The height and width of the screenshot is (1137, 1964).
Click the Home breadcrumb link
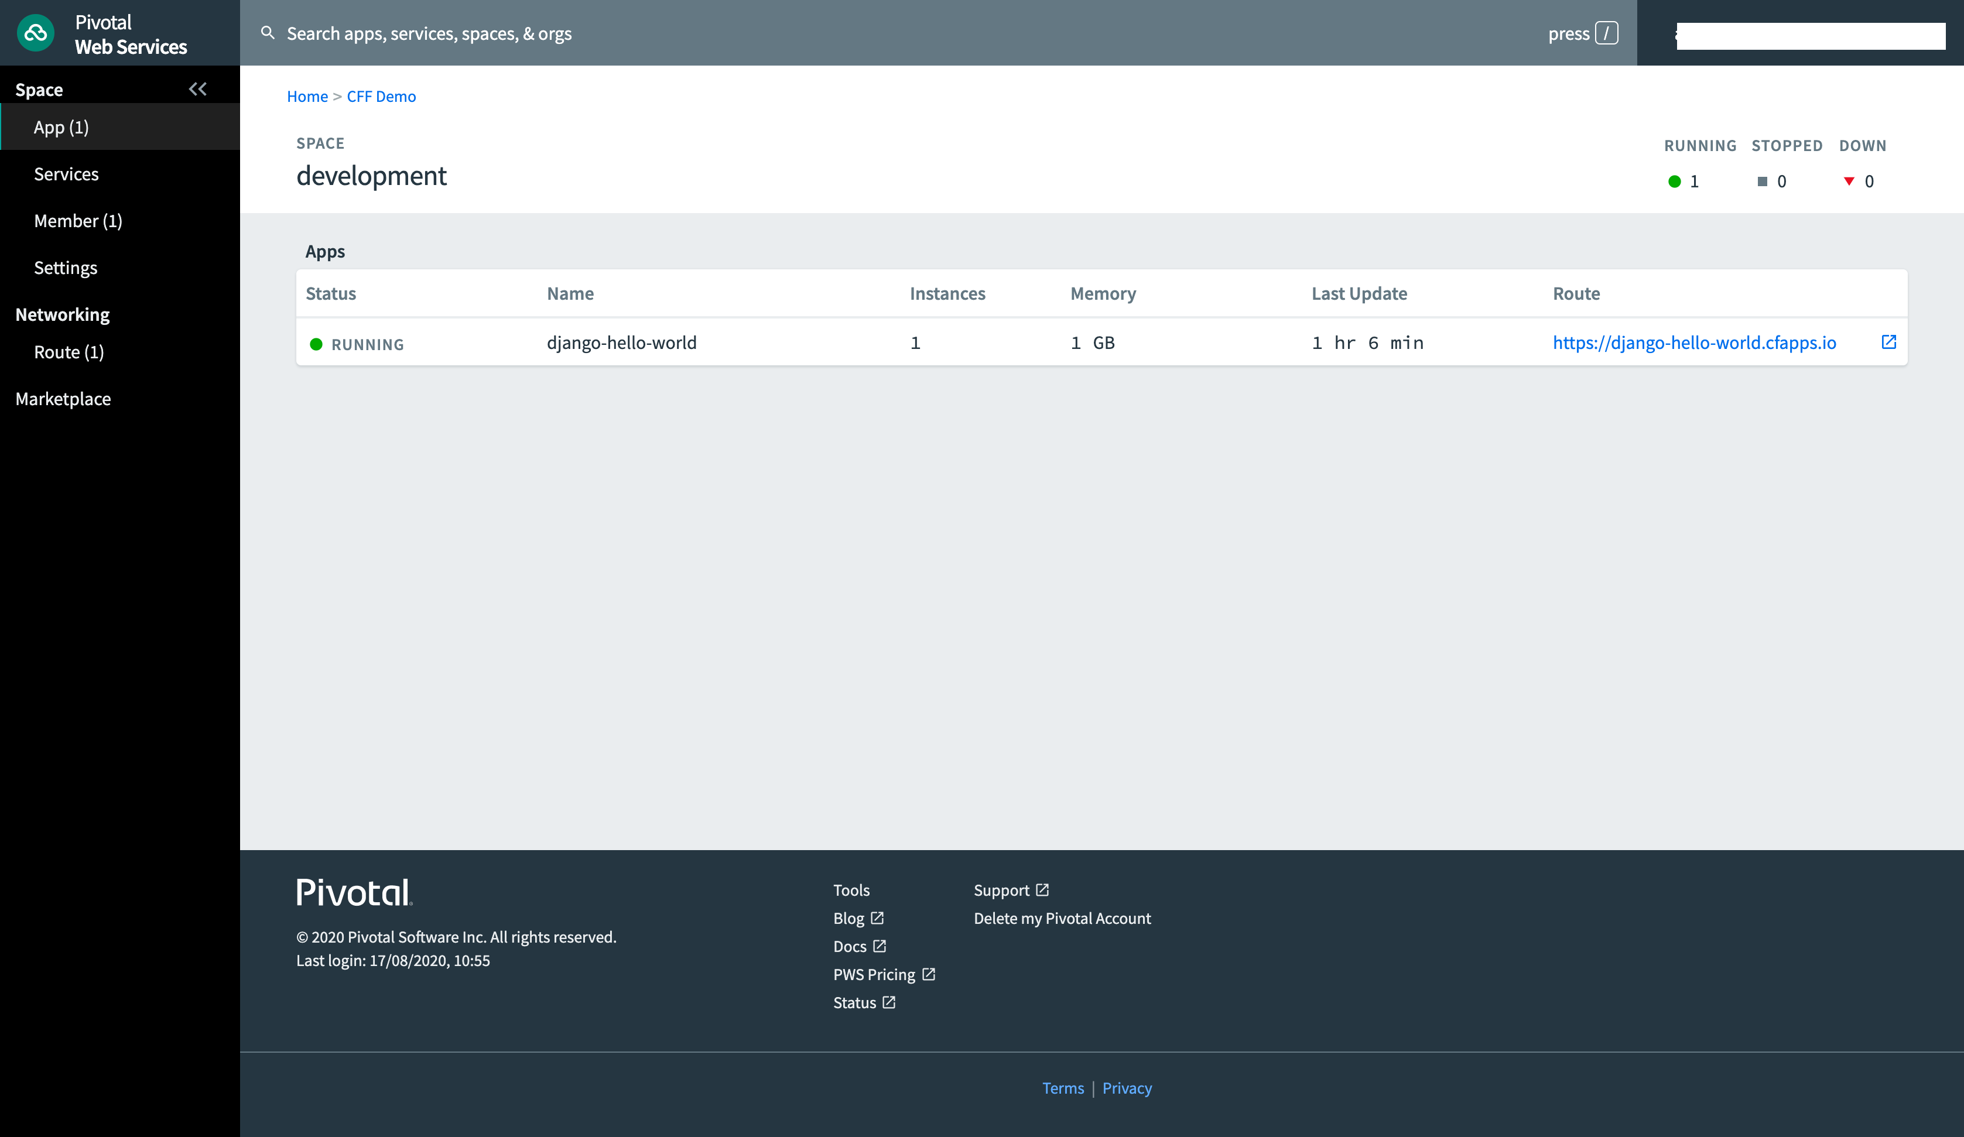point(307,96)
